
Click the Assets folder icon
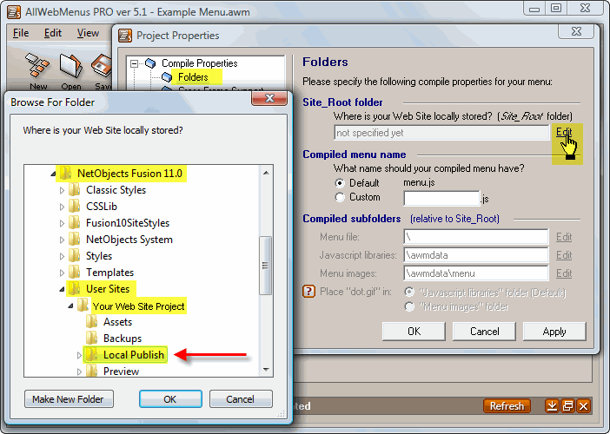coord(92,322)
